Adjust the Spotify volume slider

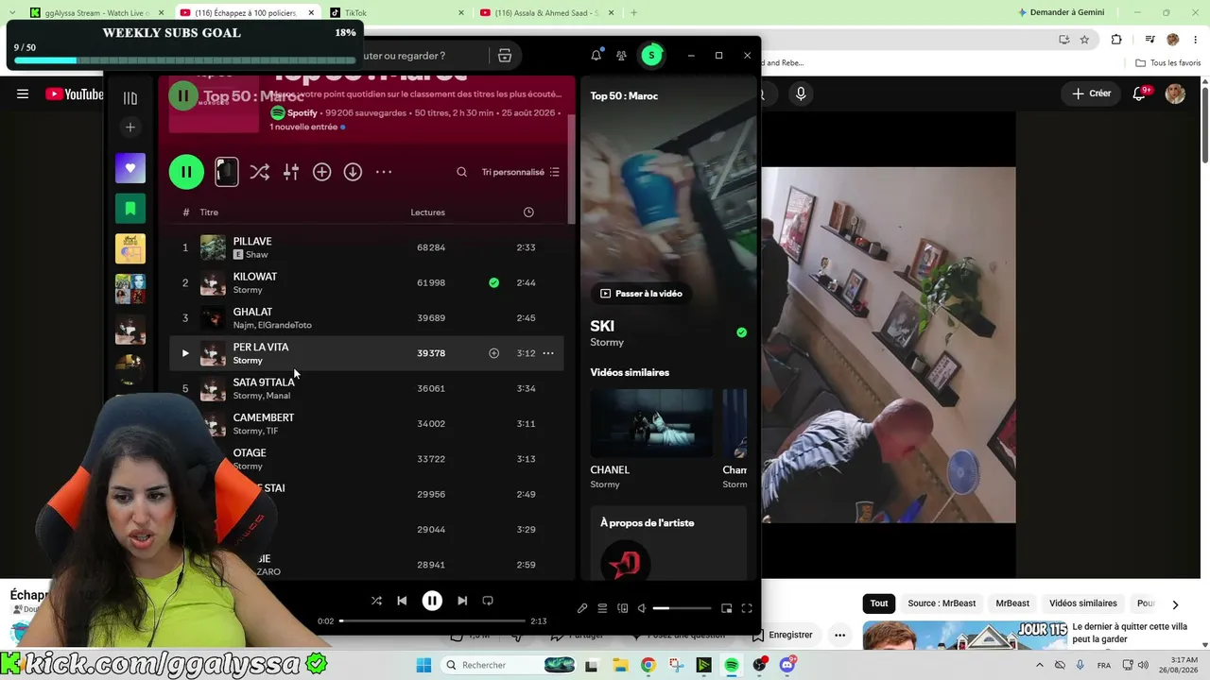coord(682,608)
